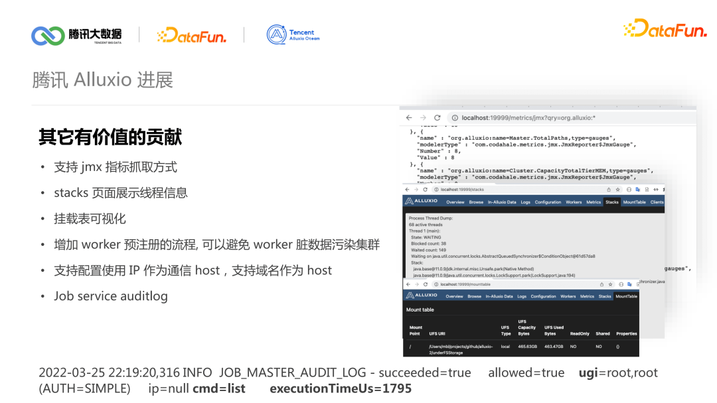Screen dimensions: 717x403
Task: Click the address bar showing localhost:19999/mounttable
Action: pyautogui.click(x=464, y=283)
